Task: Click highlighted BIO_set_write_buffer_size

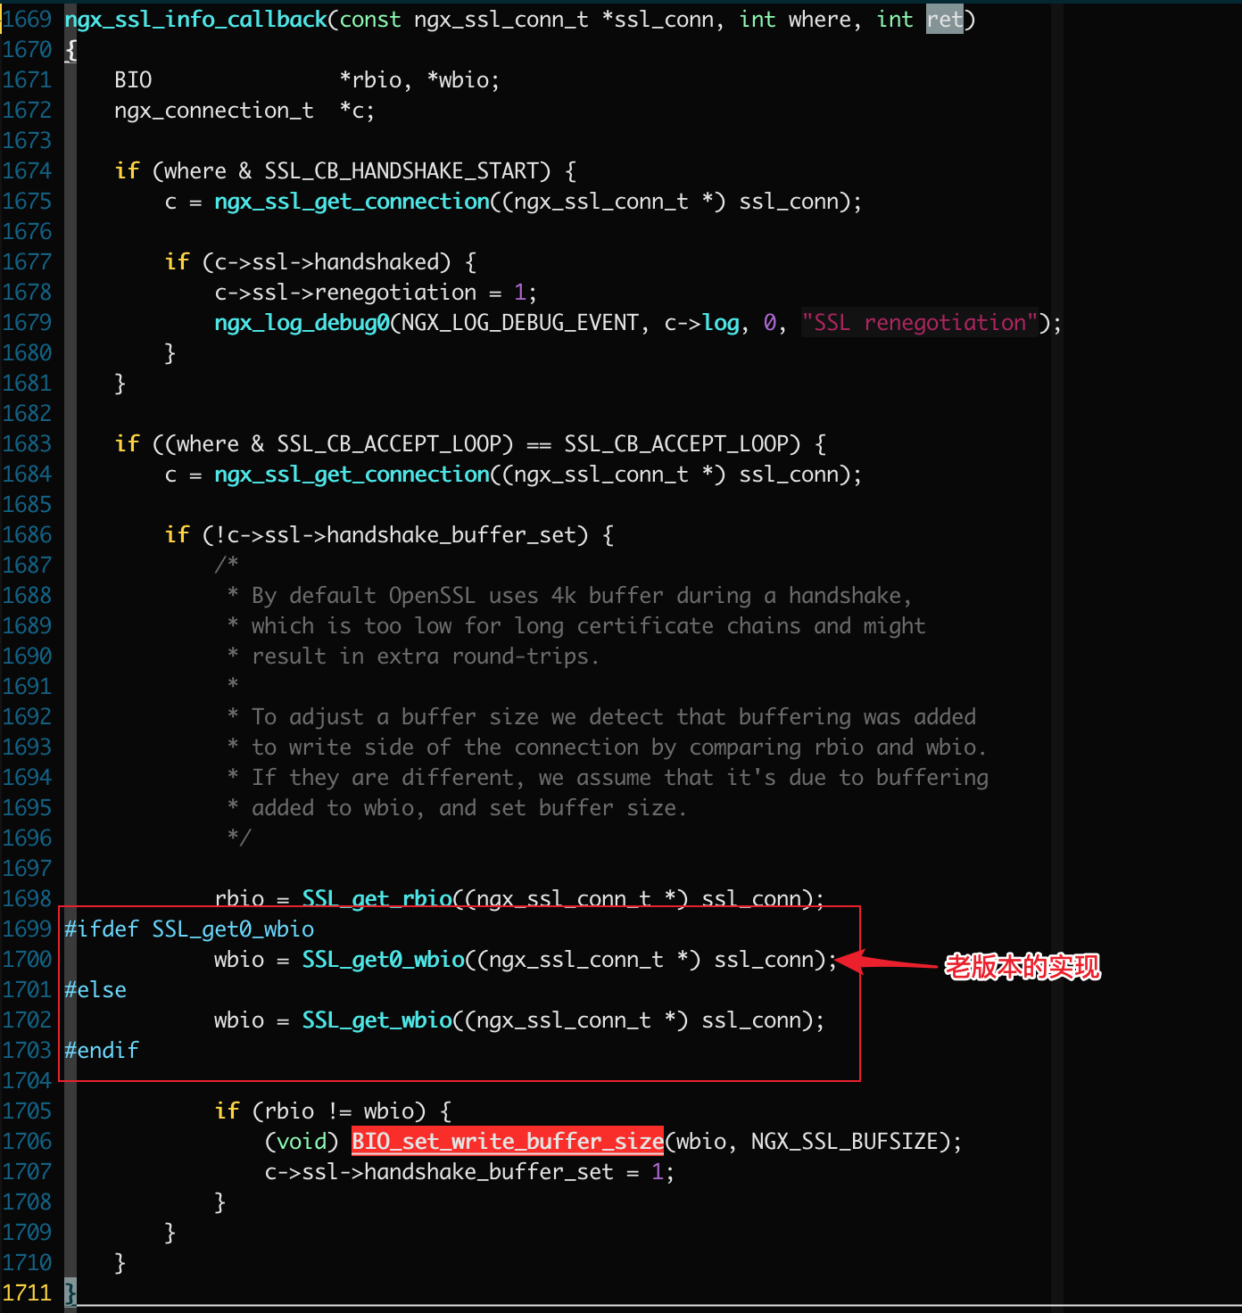Action: tap(508, 1142)
